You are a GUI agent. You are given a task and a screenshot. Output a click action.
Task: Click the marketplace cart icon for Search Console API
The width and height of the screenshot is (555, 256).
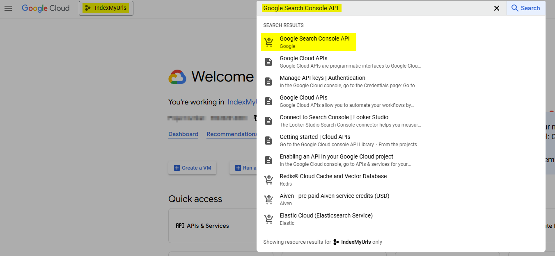click(268, 42)
